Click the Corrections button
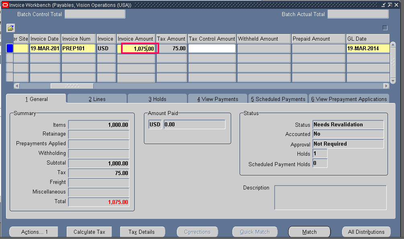The height and width of the screenshot is (239, 404). (197, 232)
